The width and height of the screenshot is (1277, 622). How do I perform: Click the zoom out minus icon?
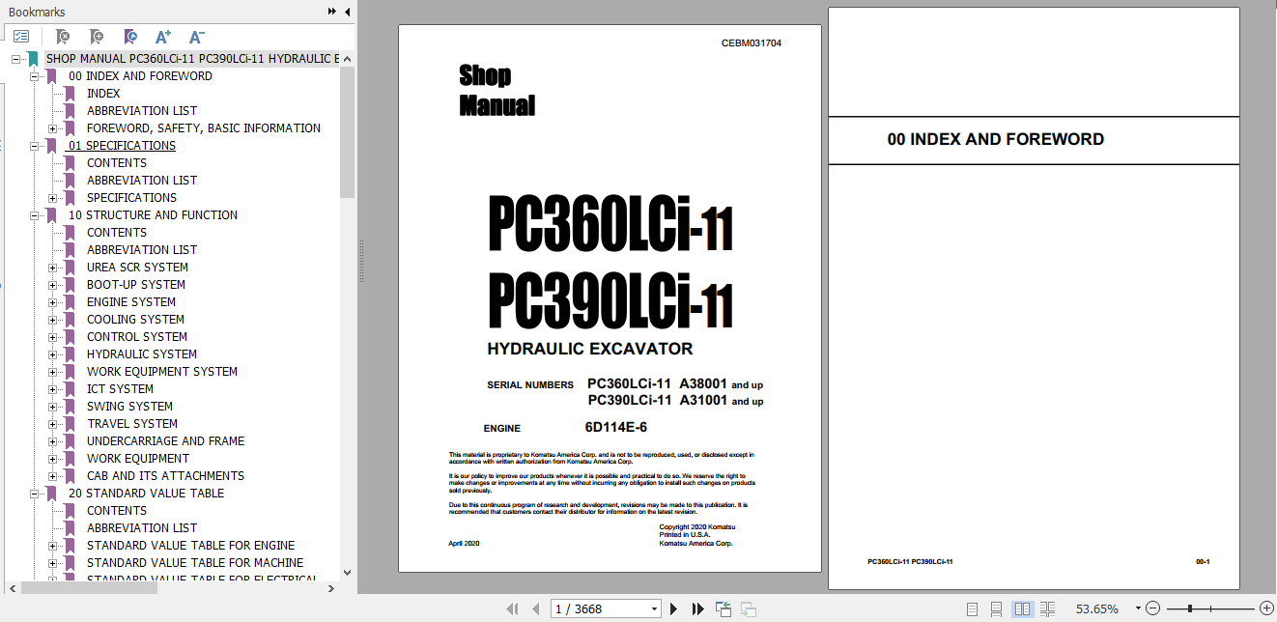tap(1152, 608)
